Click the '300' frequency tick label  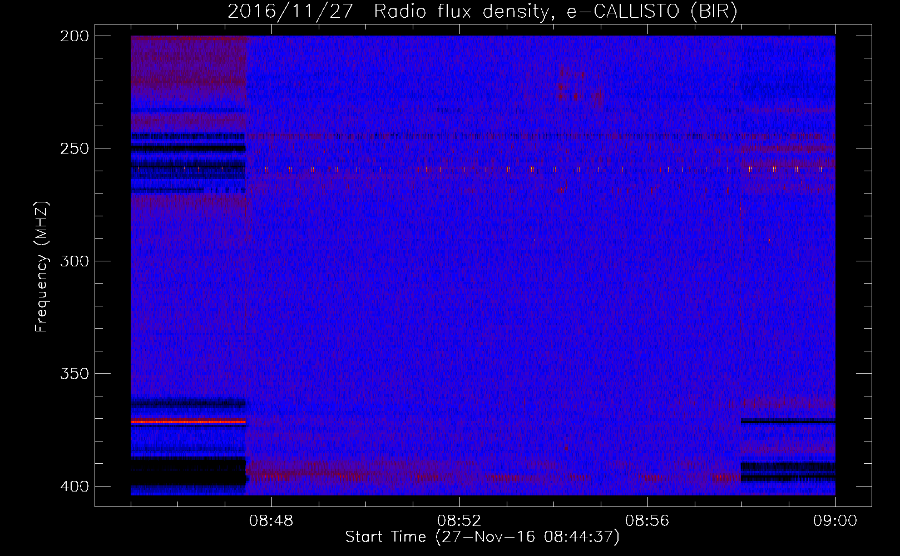(75, 261)
